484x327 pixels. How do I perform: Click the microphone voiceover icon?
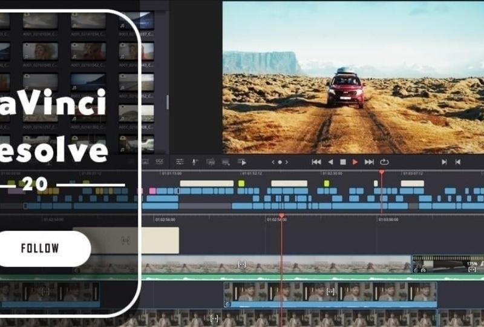pos(195,162)
